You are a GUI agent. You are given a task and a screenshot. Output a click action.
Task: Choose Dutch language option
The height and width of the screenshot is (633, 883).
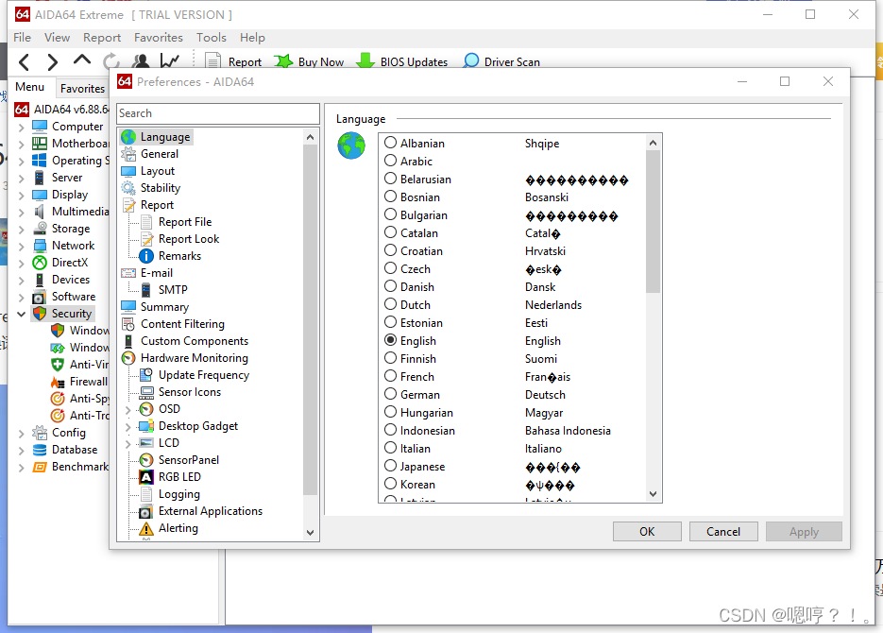click(x=390, y=304)
